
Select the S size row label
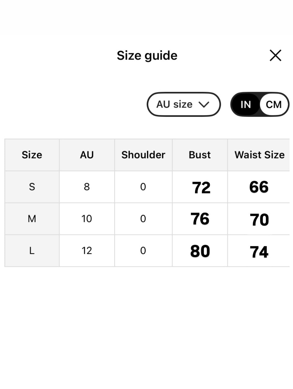pos(32,187)
